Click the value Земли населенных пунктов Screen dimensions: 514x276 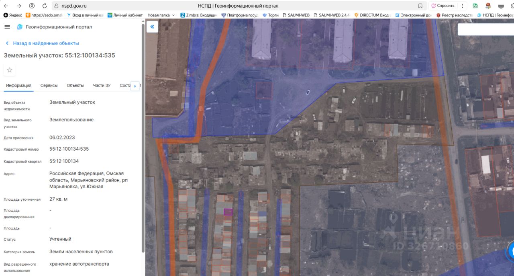click(x=81, y=252)
